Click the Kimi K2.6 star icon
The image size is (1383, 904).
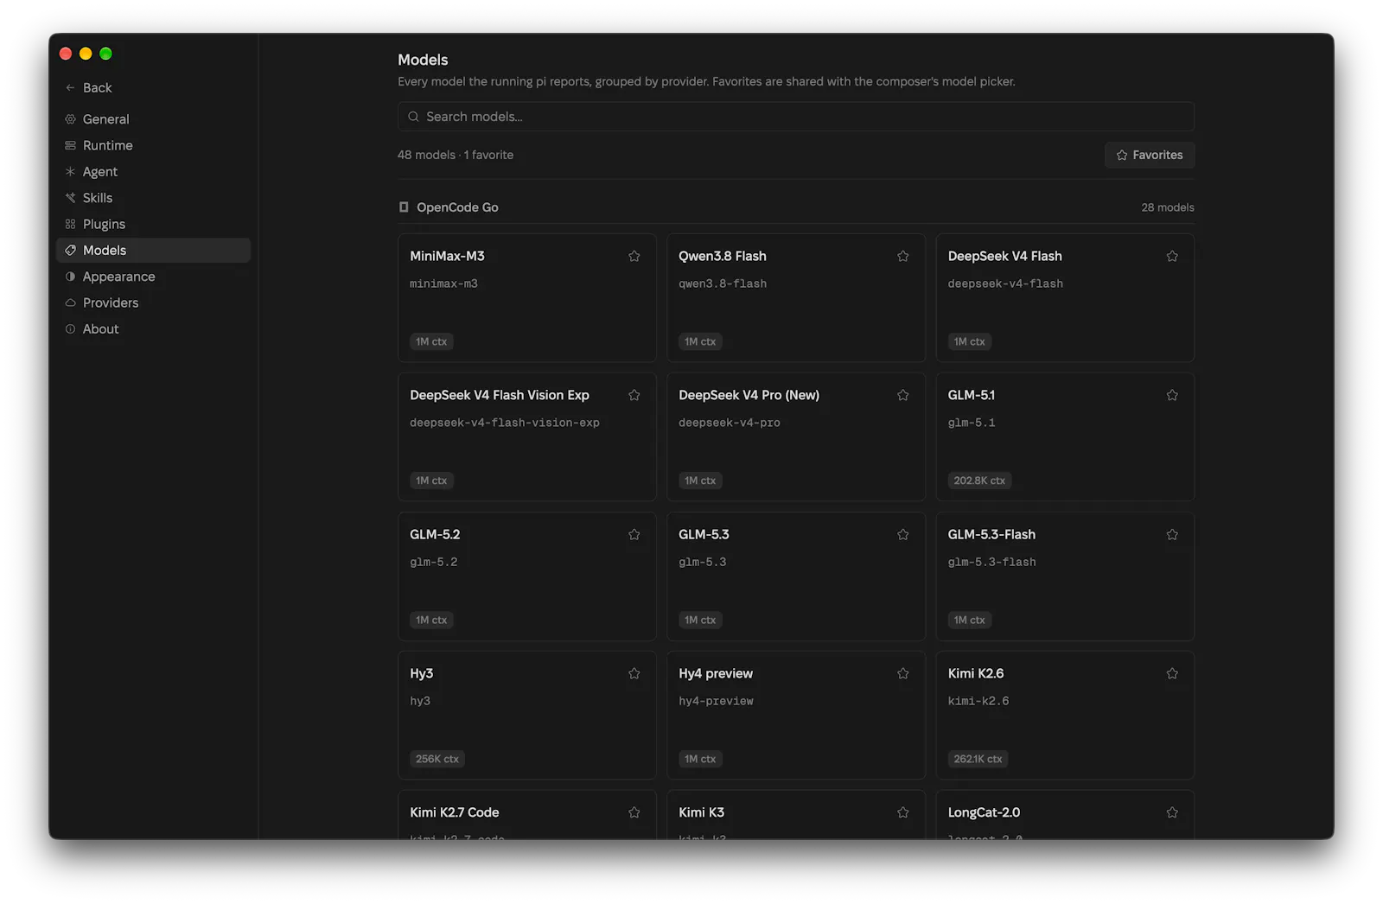coord(1172,673)
